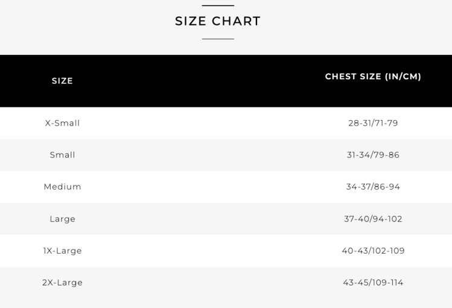Click the CHEST SIZE (IN/CM) column header
The height and width of the screenshot is (308, 452).
[373, 77]
